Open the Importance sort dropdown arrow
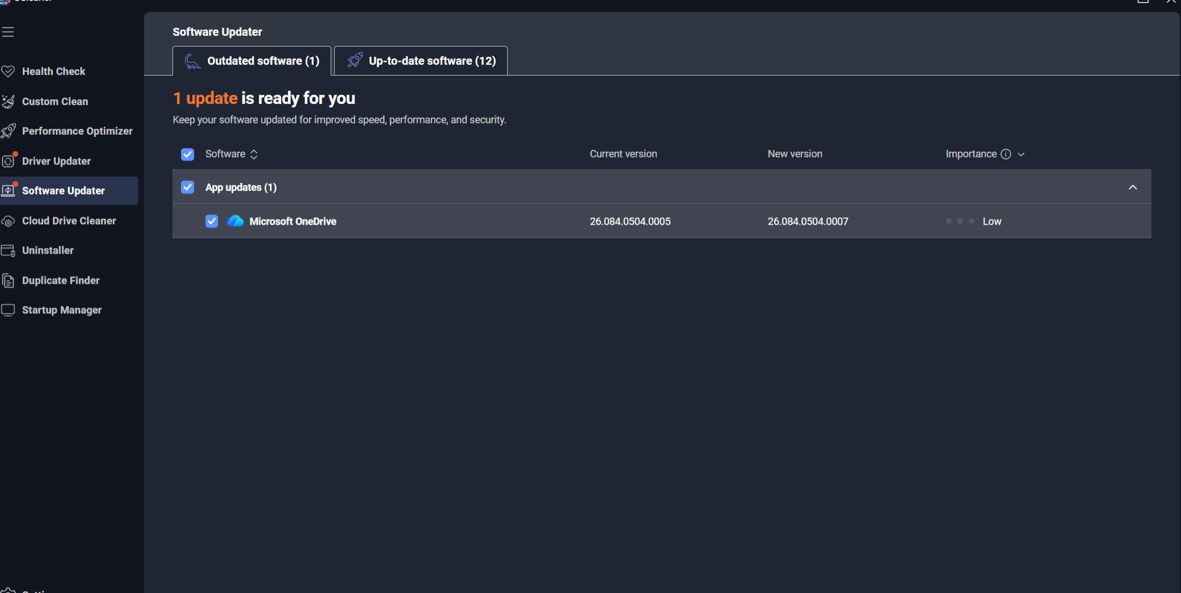Screen dimensions: 1181x593 1021,154
